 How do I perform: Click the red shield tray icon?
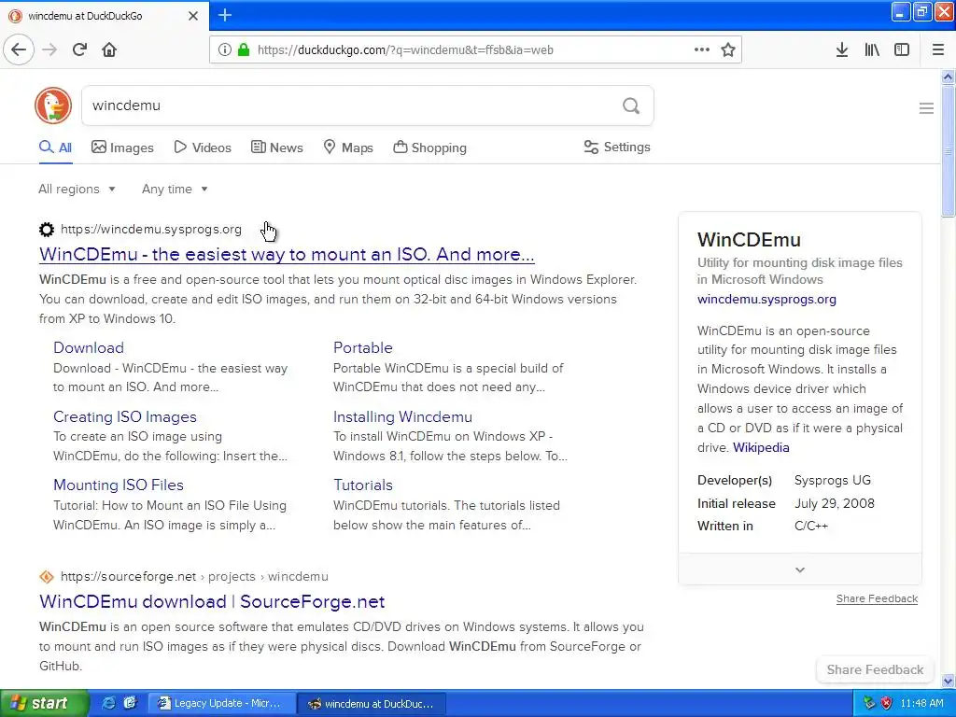(886, 703)
